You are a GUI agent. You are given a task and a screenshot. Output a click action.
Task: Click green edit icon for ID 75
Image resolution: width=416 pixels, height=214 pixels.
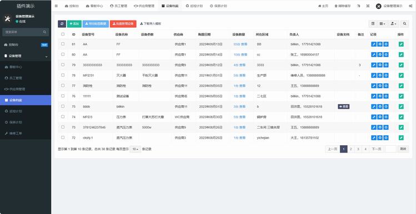pos(401,106)
